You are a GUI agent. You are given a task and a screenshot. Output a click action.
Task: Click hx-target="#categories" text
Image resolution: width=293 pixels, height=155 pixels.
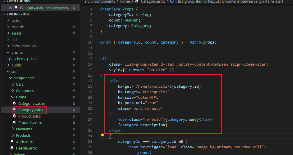click(x=144, y=92)
